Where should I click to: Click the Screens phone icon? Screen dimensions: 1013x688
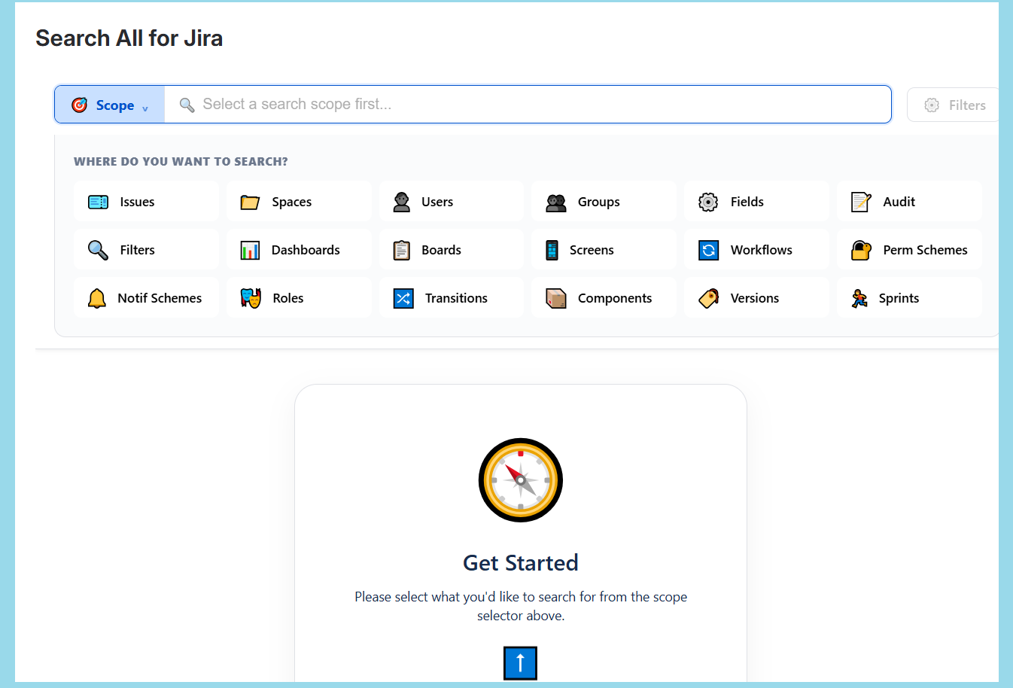552,250
